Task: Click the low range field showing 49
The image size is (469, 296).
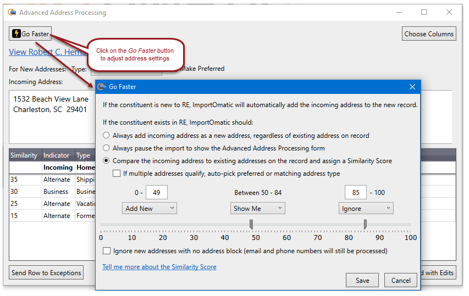Action: click(157, 192)
